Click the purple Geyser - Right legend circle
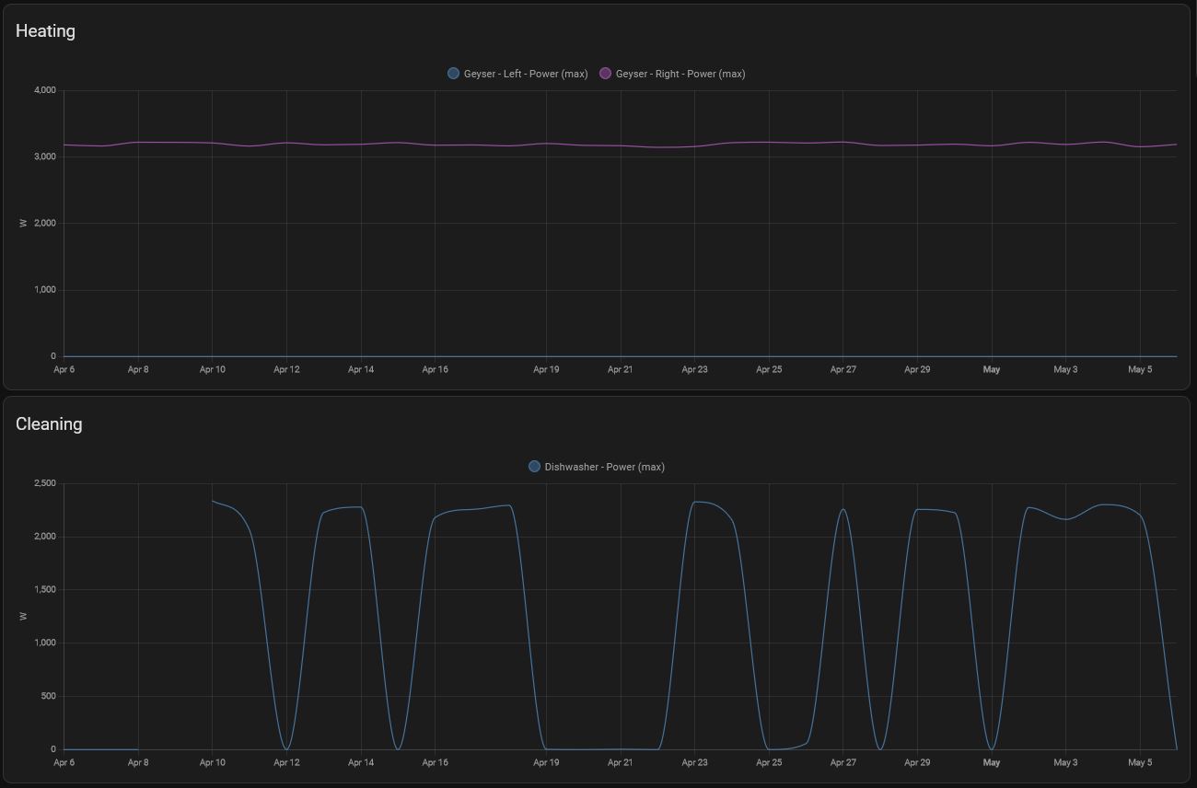Viewport: 1197px width, 788px height. (605, 74)
